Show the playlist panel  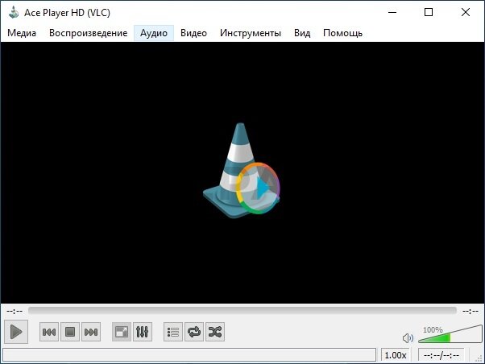pyautogui.click(x=173, y=332)
